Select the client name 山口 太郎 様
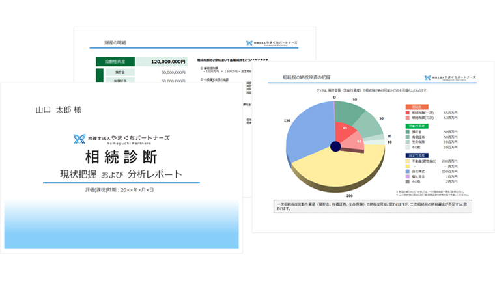Image resolution: width=495 pixels, height=281 pixels. (x=59, y=110)
